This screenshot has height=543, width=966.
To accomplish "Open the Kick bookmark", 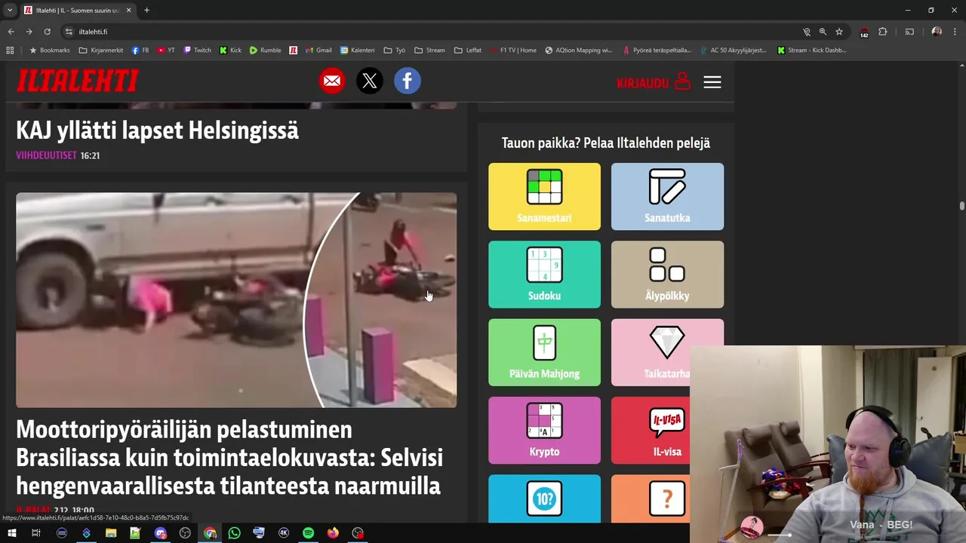I will 231,51.
